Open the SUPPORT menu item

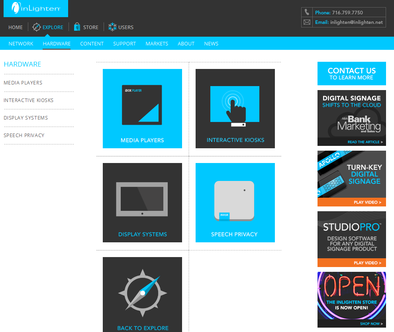(x=124, y=44)
